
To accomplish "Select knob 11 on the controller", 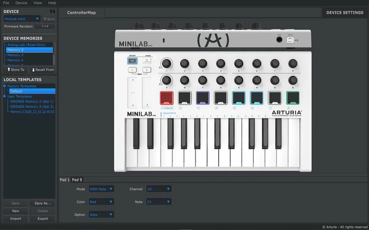I will click(x=203, y=80).
